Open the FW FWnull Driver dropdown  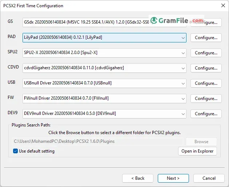[104, 99]
